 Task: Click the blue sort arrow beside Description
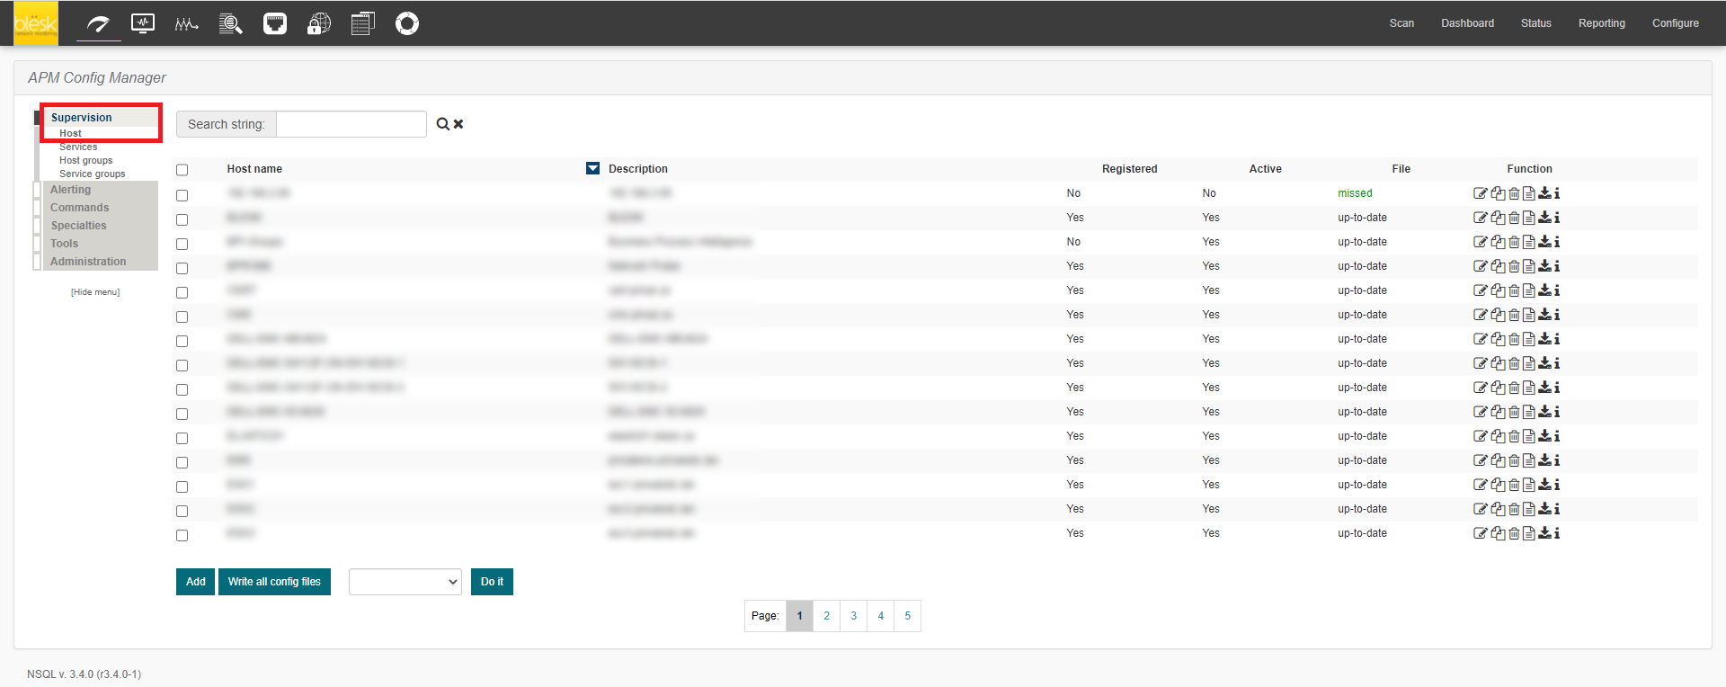tap(592, 168)
